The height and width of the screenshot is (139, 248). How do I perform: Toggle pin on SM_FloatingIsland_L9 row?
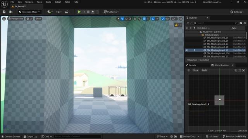(x=195, y=50)
